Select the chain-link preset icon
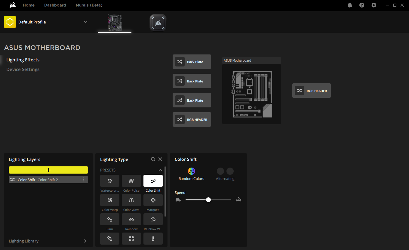The image size is (409, 250). tap(110, 239)
